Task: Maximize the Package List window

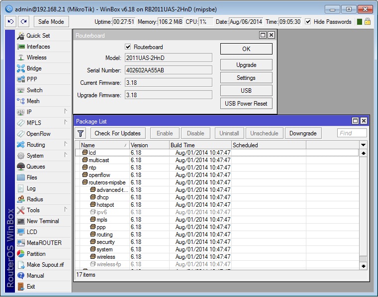Action: click(355, 121)
